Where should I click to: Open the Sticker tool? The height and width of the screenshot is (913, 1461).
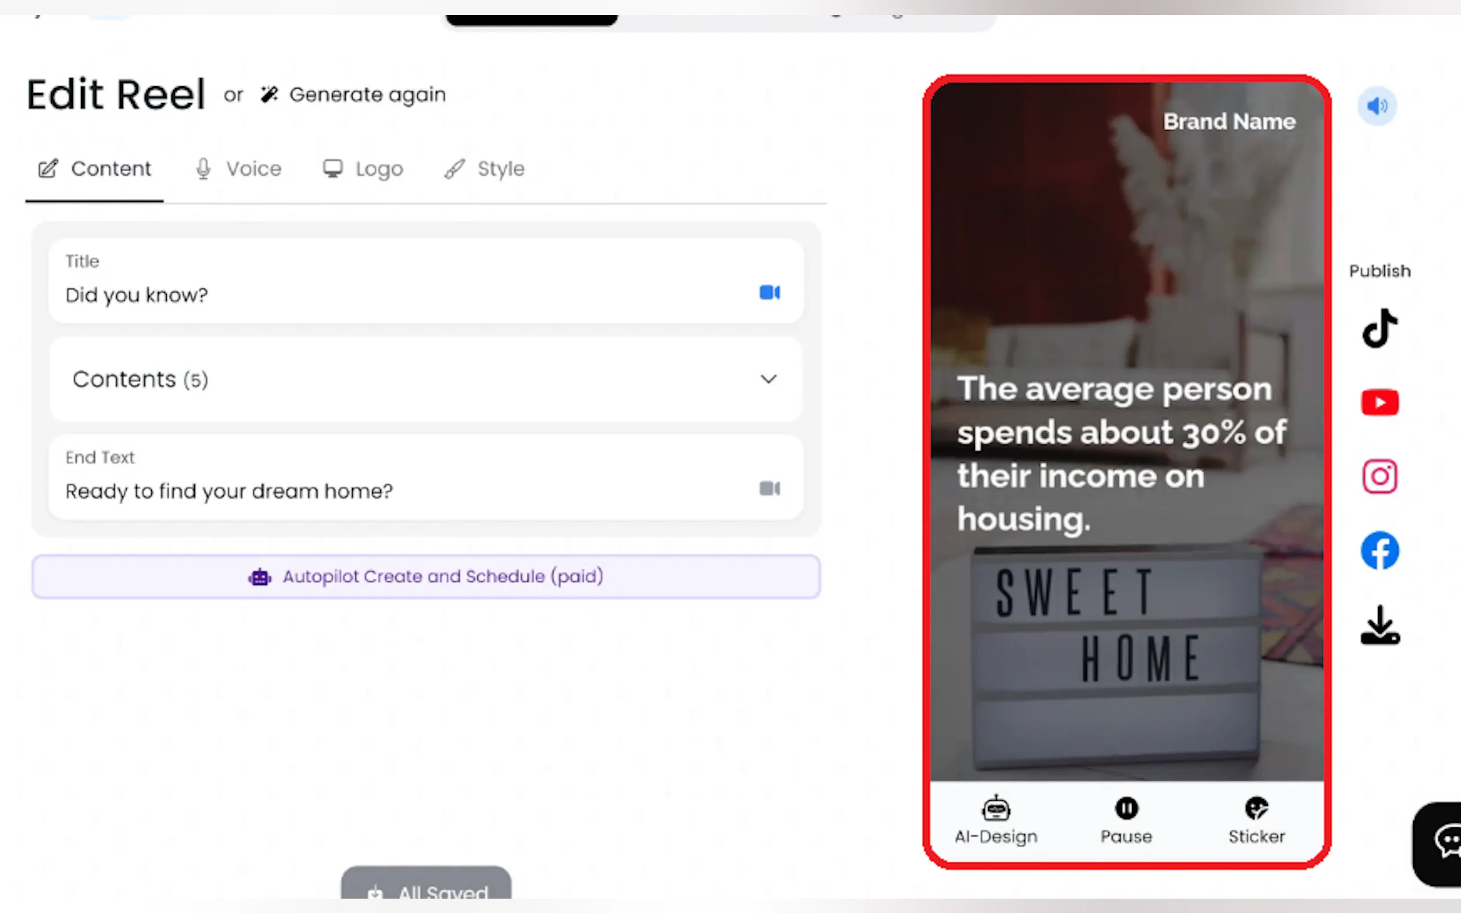point(1256,819)
